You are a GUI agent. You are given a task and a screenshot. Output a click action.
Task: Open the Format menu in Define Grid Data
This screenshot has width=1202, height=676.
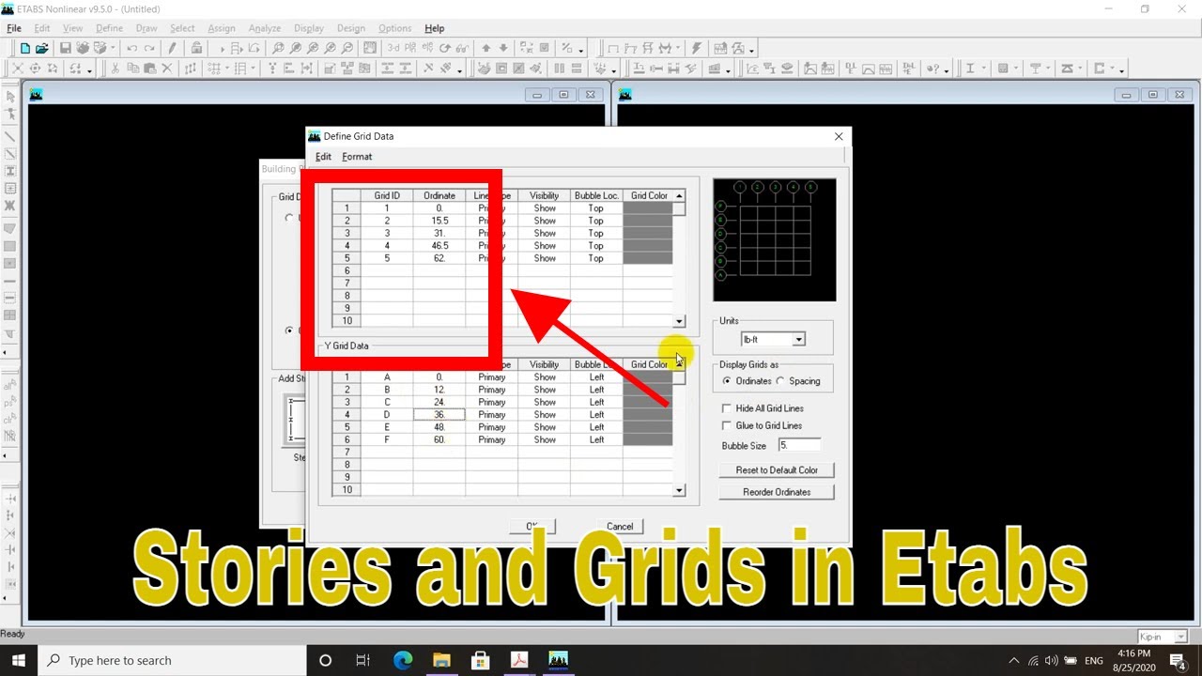pyautogui.click(x=357, y=157)
